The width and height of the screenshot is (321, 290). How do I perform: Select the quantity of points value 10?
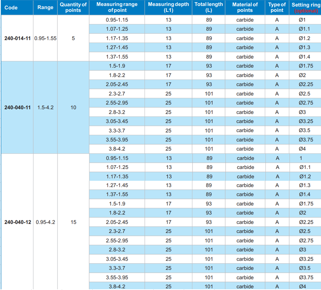tap(73, 108)
